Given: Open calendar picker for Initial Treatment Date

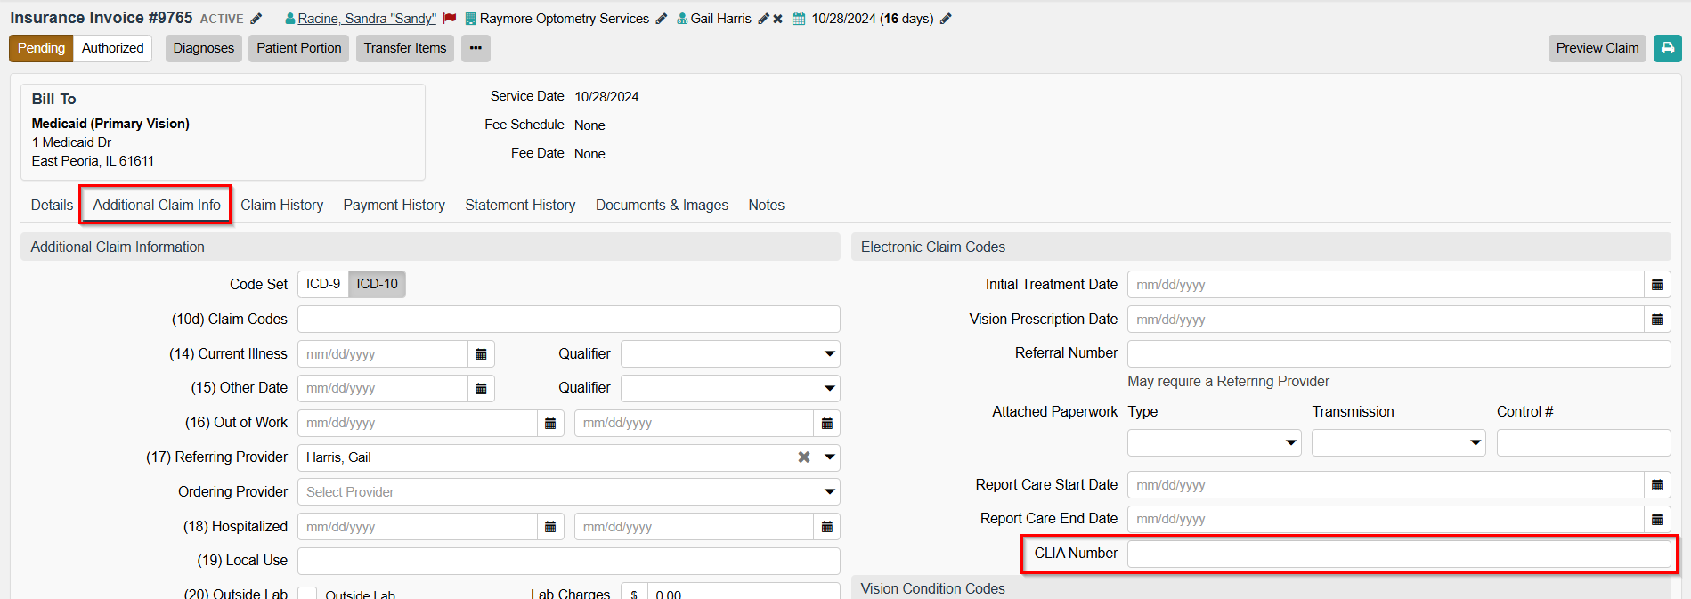Looking at the screenshot, I should pyautogui.click(x=1656, y=285).
